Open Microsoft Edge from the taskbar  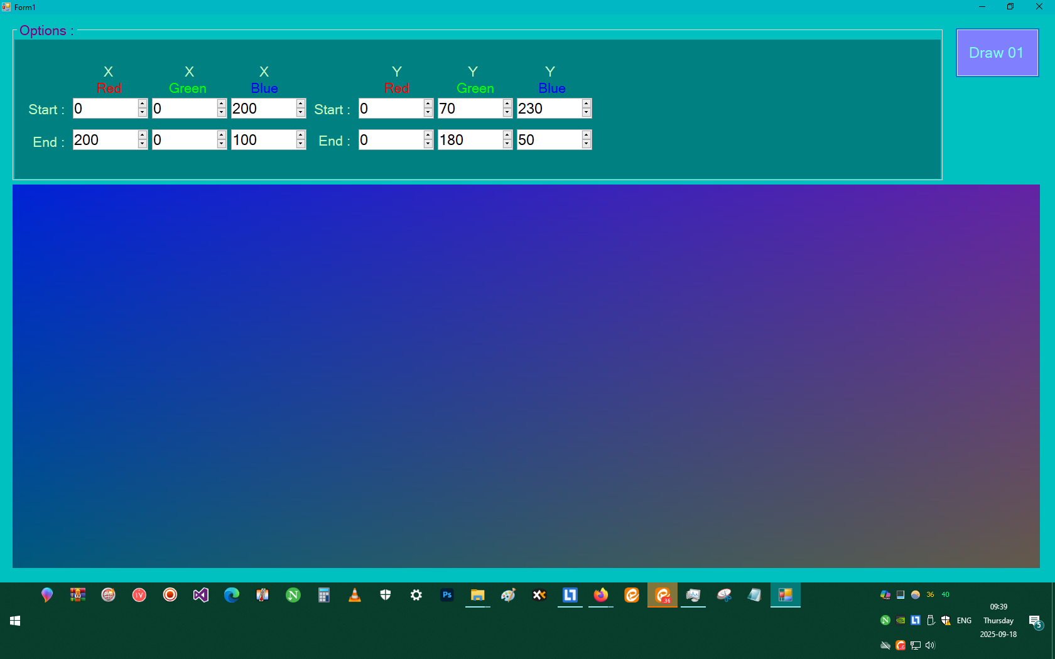[231, 595]
